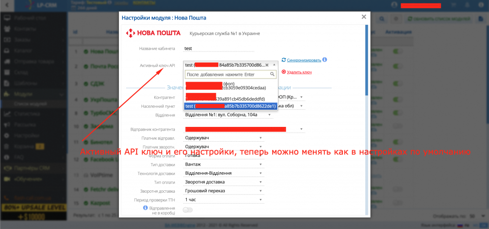This screenshot has height=229, width=489.
Task: Toggle activation switch for the Задарма row
Action: (397, 126)
